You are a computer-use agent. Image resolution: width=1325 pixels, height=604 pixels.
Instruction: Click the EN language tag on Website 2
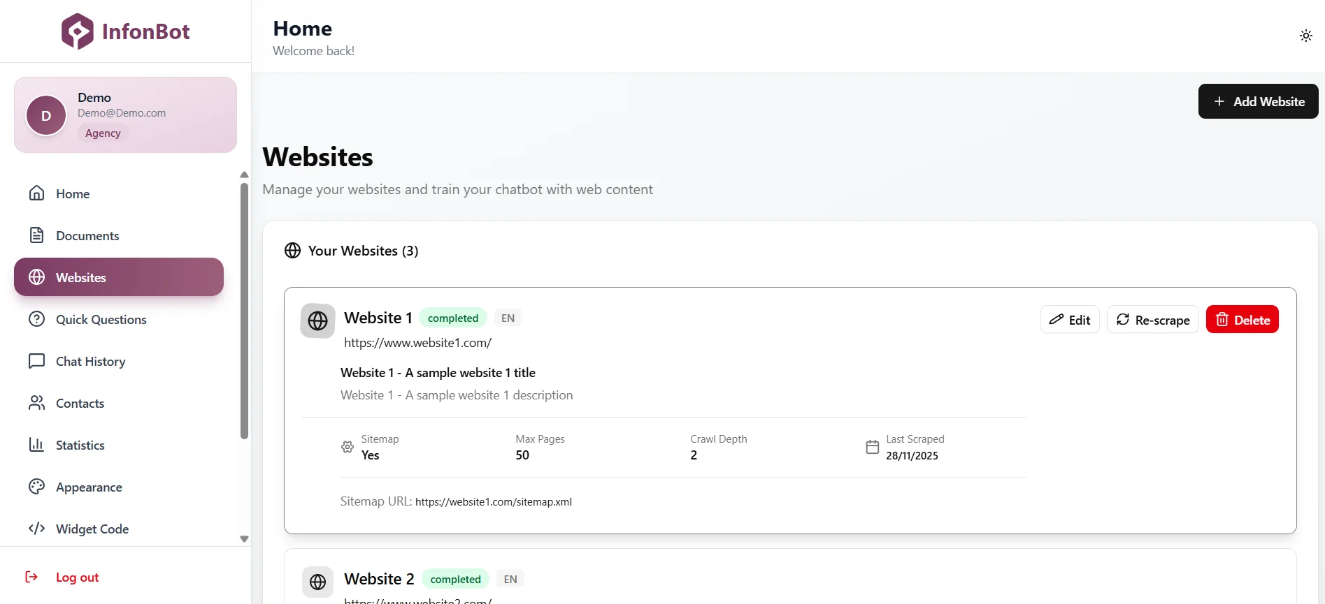[510, 579]
